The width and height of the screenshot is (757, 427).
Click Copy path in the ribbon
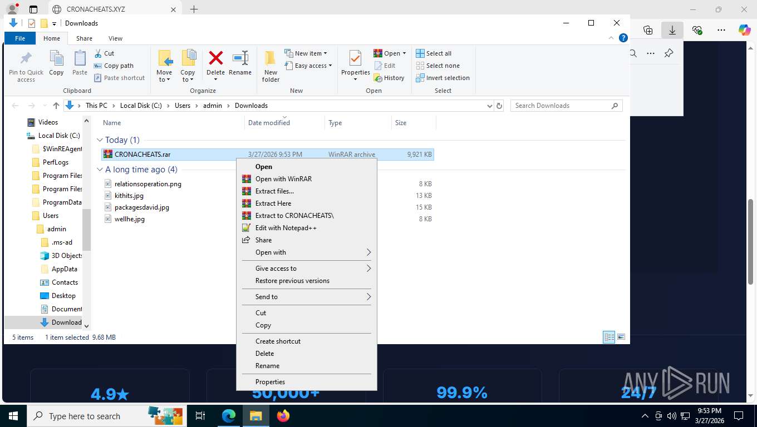[x=114, y=66]
